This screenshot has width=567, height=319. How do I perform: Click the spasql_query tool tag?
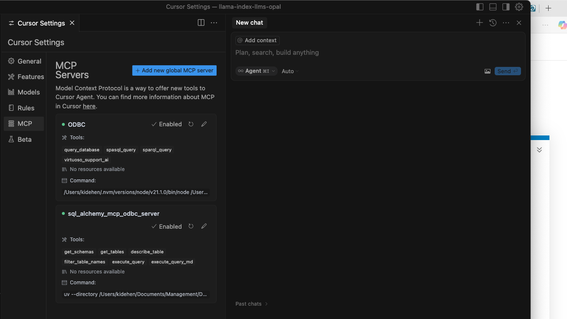point(121,150)
